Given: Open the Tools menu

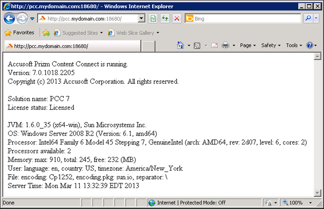Looking at the screenshot, I should point(294,46).
